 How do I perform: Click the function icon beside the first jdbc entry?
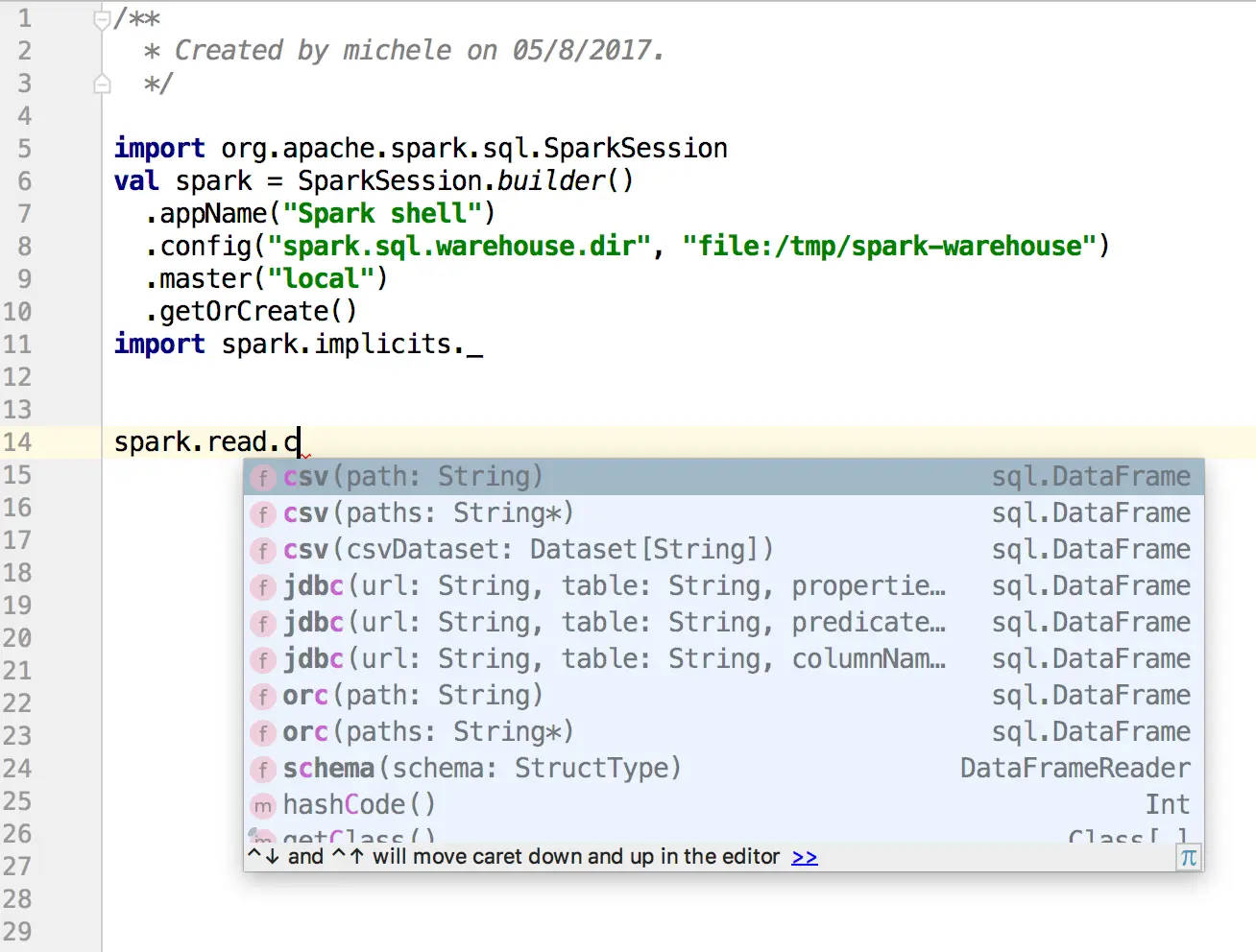tap(262, 586)
